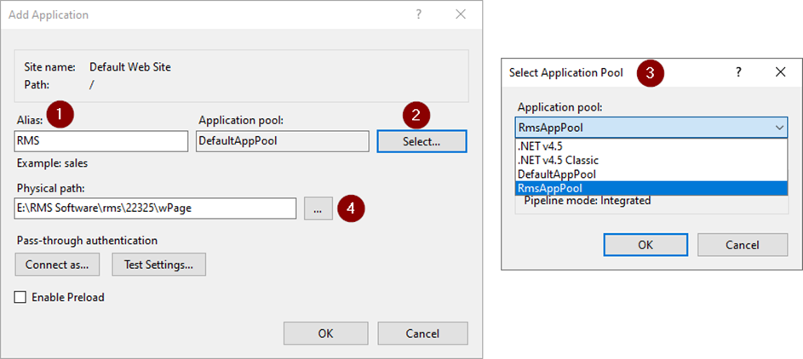The image size is (803, 359).
Task: Enable the Preload checkbox
Action: (x=20, y=297)
